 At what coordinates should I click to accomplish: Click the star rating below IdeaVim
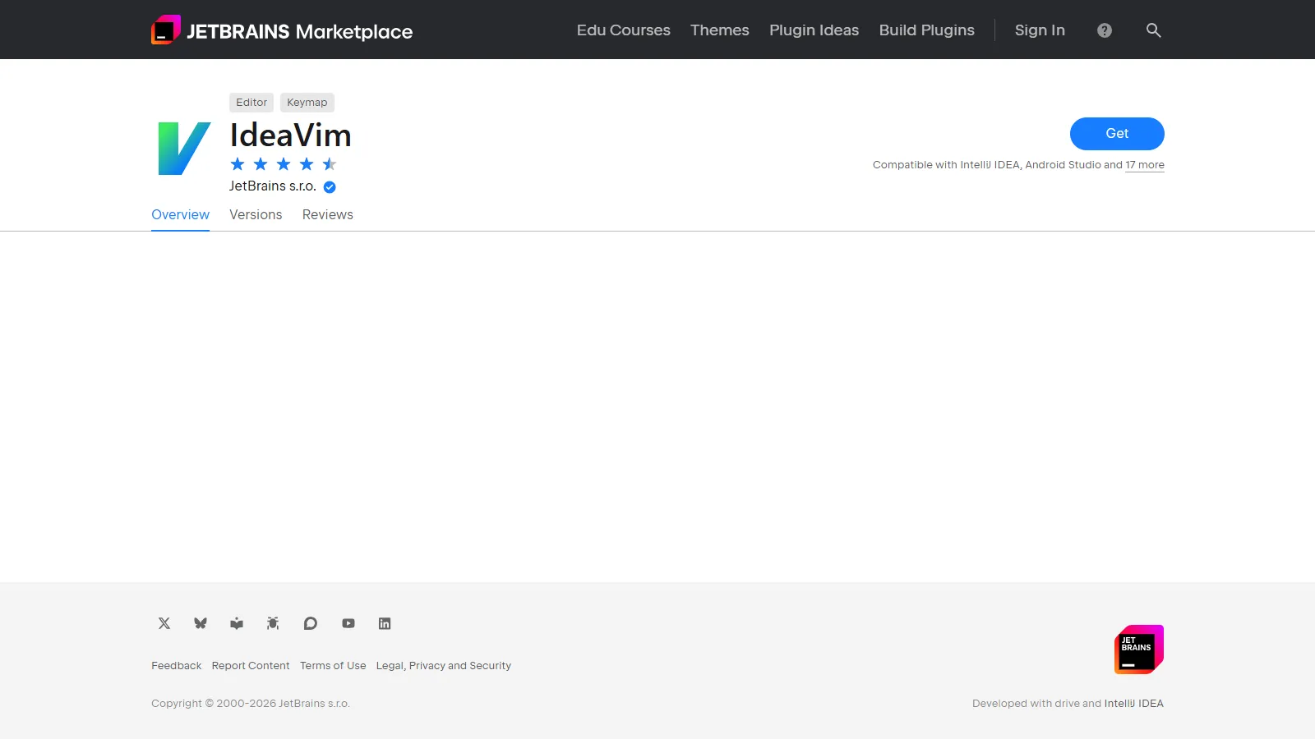(283, 163)
